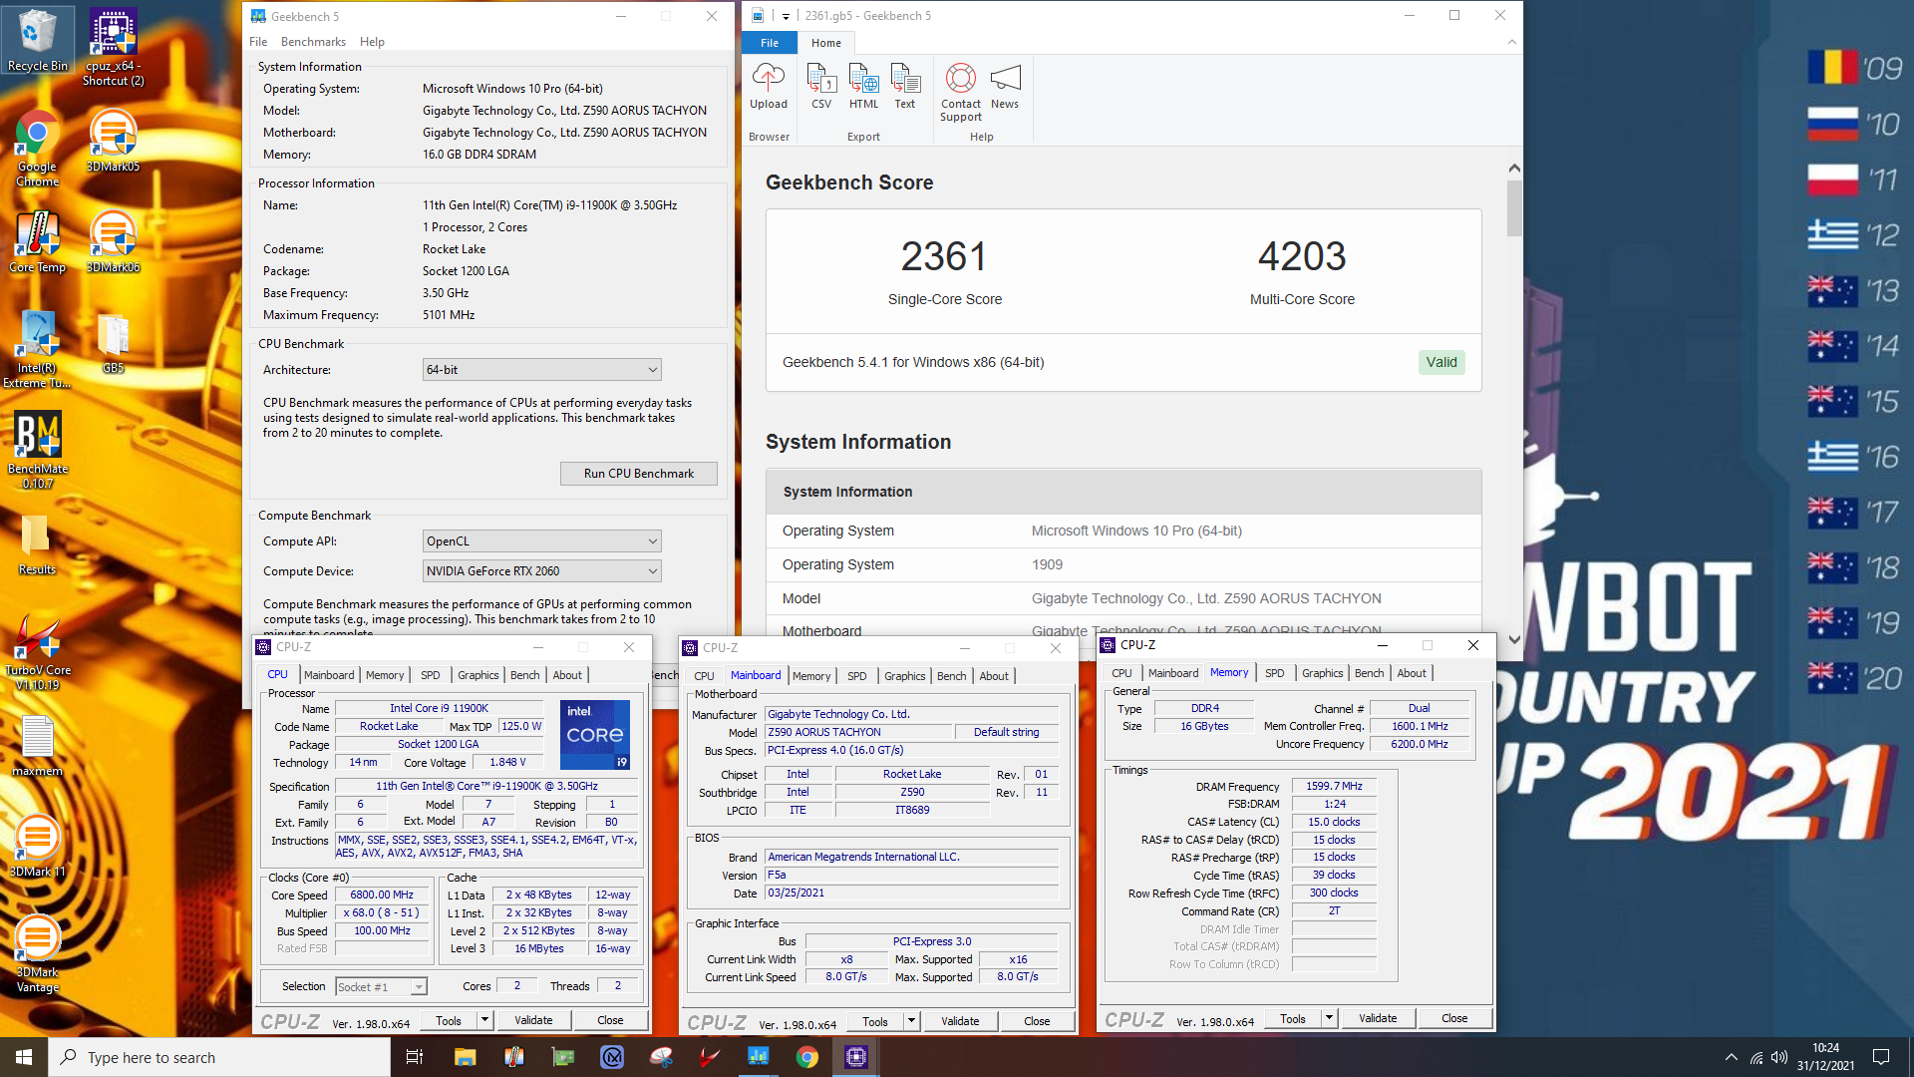Expand Tools dropdown arrow in Memory window
The height and width of the screenshot is (1077, 1914).
[1329, 1018]
